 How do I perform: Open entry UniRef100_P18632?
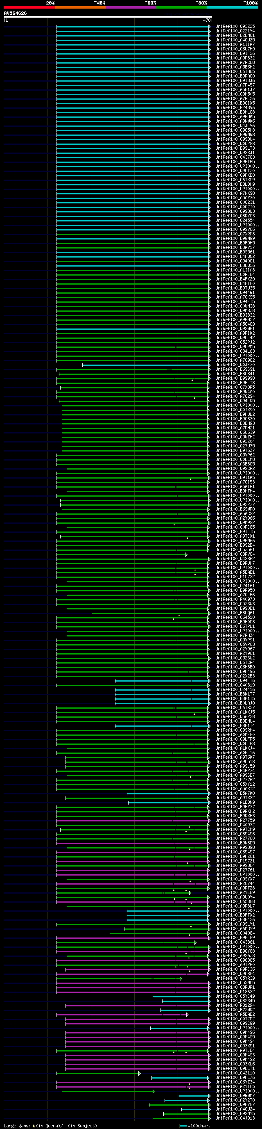(235, 992)
